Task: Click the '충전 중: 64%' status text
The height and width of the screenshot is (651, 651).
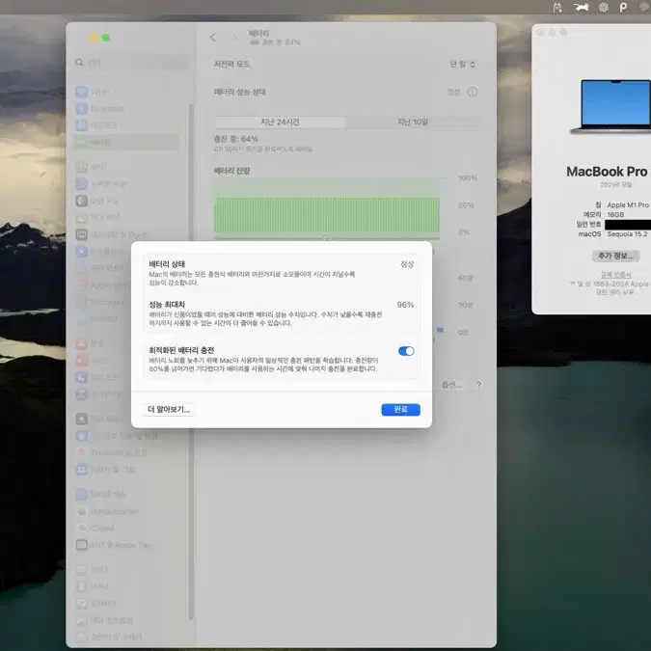Action: (x=236, y=139)
